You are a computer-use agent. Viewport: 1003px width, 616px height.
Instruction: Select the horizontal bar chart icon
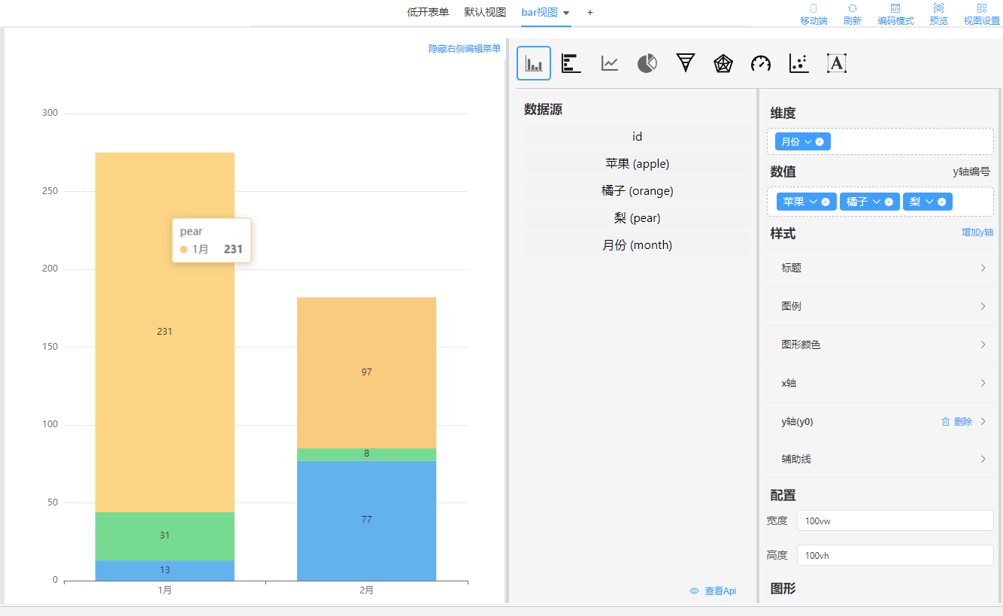pyautogui.click(x=571, y=63)
